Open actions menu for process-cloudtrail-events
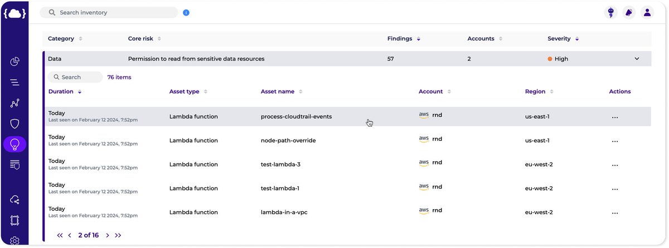This screenshot has width=669, height=248. tap(615, 117)
